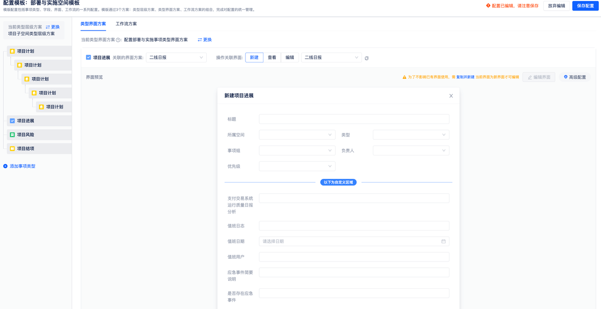
Task: Open the 类型 dropdown
Action: click(411, 135)
